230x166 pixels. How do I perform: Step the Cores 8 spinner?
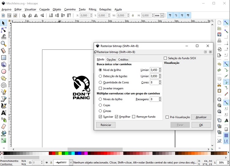pyautogui.click(x=160, y=83)
